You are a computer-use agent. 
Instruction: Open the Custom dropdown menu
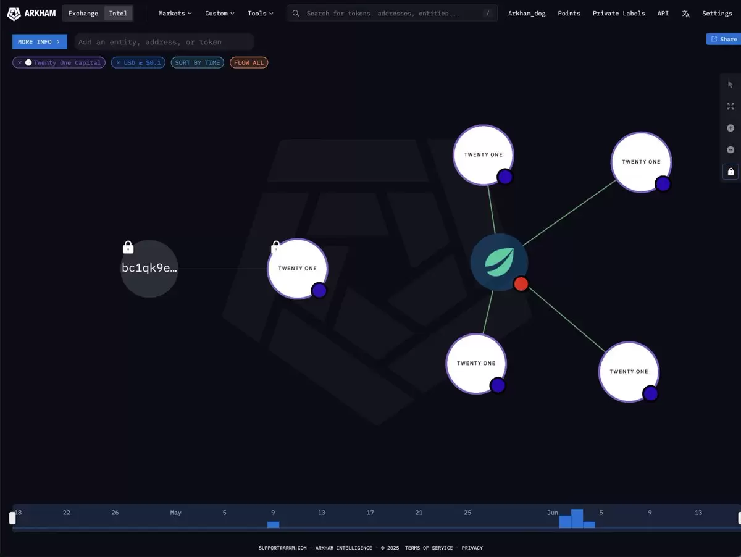(x=220, y=14)
